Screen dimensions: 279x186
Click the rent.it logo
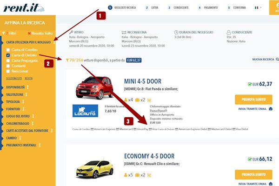pyautogui.click(x=24, y=8)
